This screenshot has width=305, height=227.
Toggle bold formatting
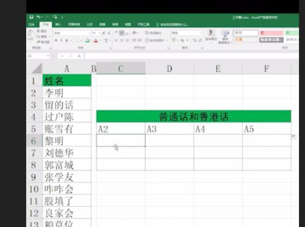click(56, 41)
